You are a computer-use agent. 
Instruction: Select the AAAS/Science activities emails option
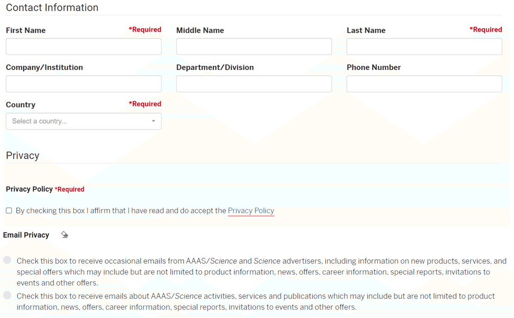click(x=7, y=296)
